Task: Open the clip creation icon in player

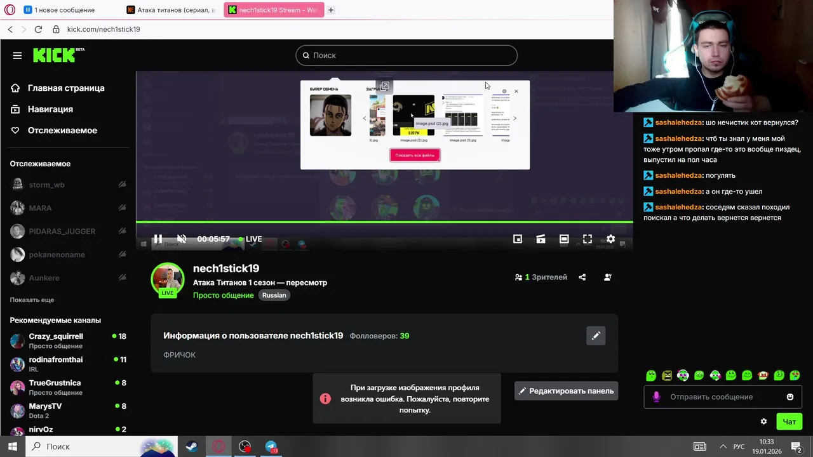Action: click(541, 239)
